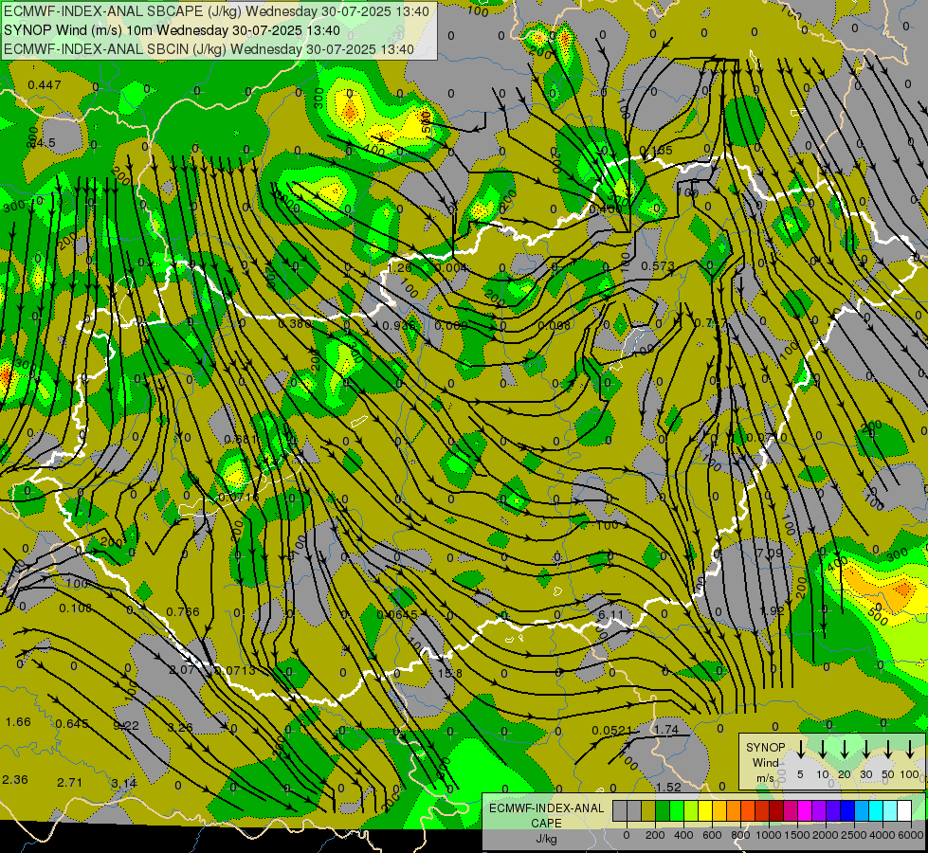This screenshot has height=853, width=928.
Task: Click the 0.766 value on the map
Action: [183, 612]
